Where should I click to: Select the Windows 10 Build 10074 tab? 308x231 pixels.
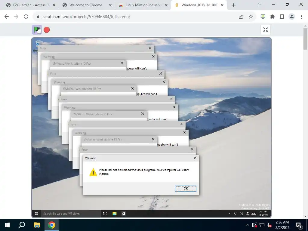(199, 5)
